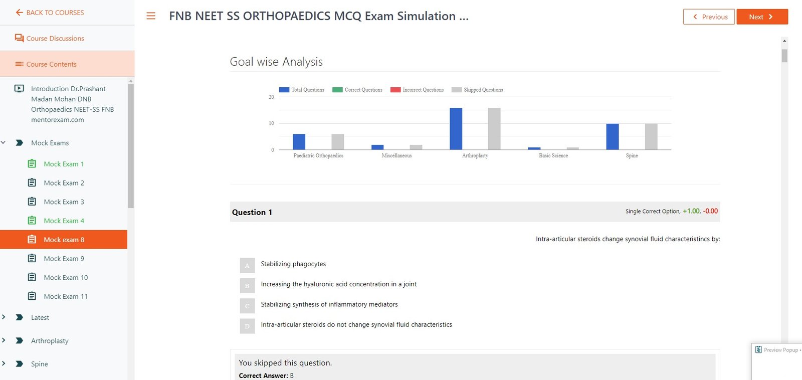Click the Mock Exam 10 clipboard icon
Viewport: 802px width, 380px height.
coord(32,277)
